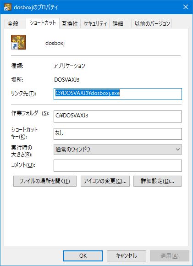Open アイコンの変更 dialog
This screenshot has width=193, height=266.
coord(105,181)
